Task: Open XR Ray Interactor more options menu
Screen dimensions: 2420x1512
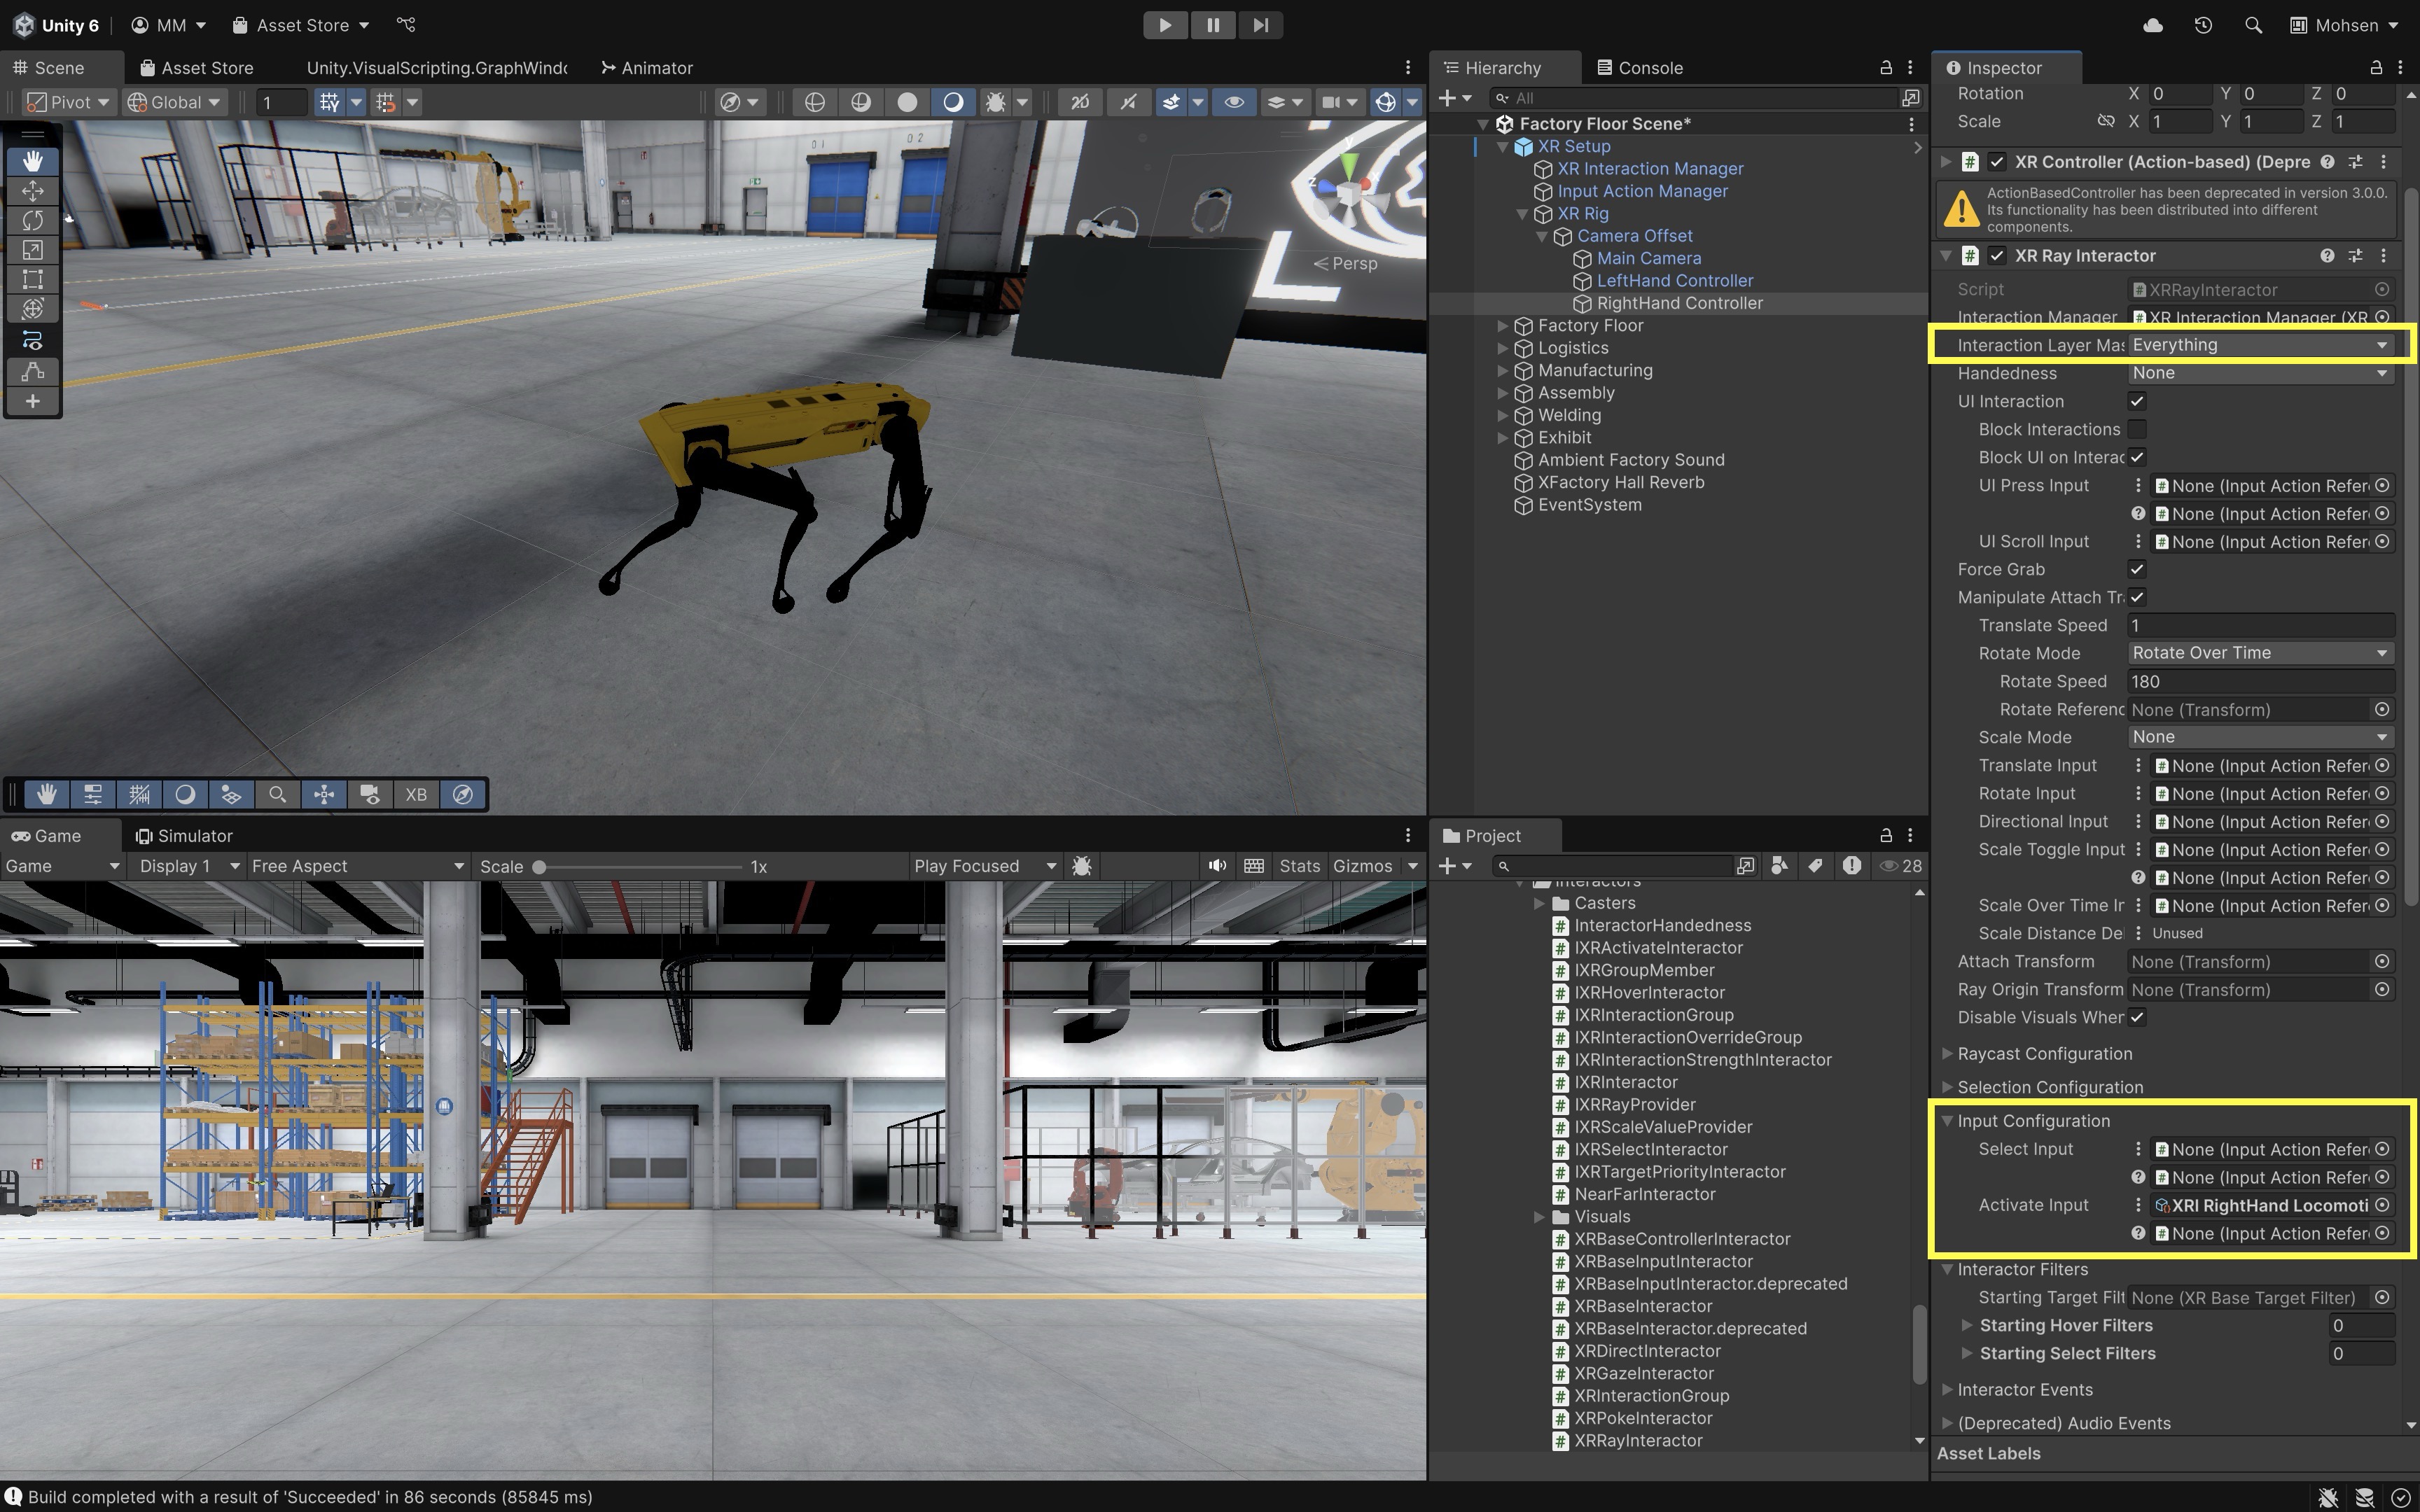Action: pos(2383,256)
